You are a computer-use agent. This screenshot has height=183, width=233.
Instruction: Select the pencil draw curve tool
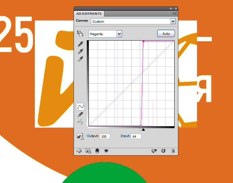pyautogui.click(x=80, y=115)
